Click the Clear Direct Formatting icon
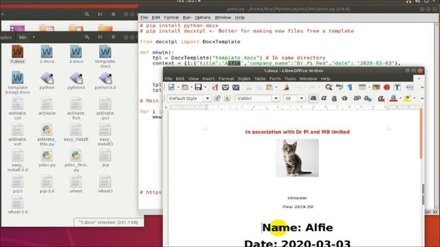The height and width of the screenshot is (247, 440). 381,98
